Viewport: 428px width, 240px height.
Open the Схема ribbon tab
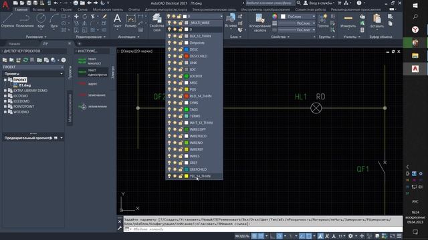82,9
